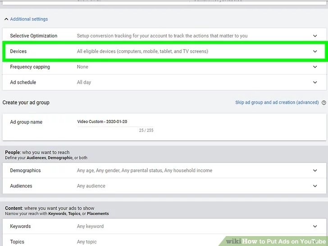Viewport: 328px width, 246px height.
Task: Expand the Ad schedule row chevron
Action: point(315,82)
